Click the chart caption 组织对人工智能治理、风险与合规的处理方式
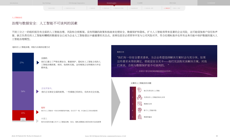Screen dimensions: 230x140 [x=31, y=47]
